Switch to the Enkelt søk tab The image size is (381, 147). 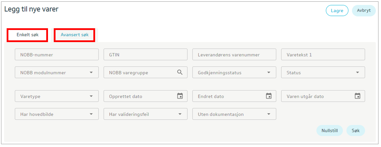pos(27,35)
